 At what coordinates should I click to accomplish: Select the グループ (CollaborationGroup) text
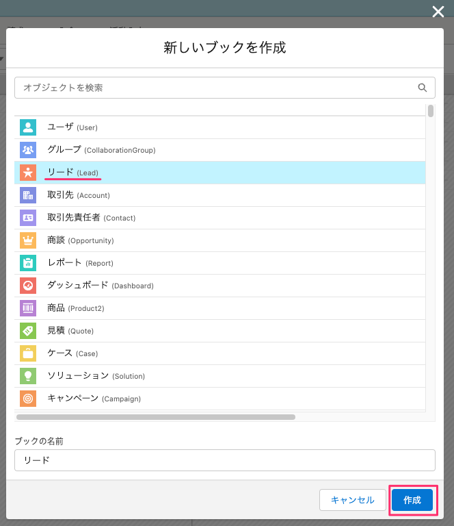pos(101,149)
